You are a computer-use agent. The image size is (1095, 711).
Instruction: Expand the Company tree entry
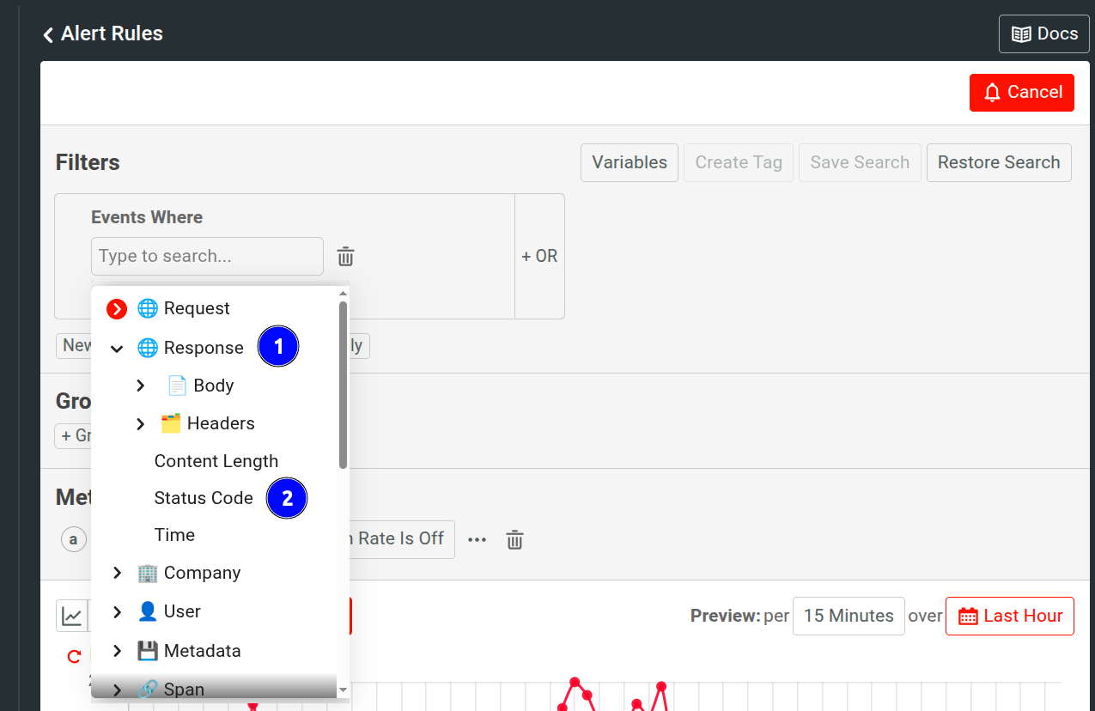pyautogui.click(x=117, y=572)
